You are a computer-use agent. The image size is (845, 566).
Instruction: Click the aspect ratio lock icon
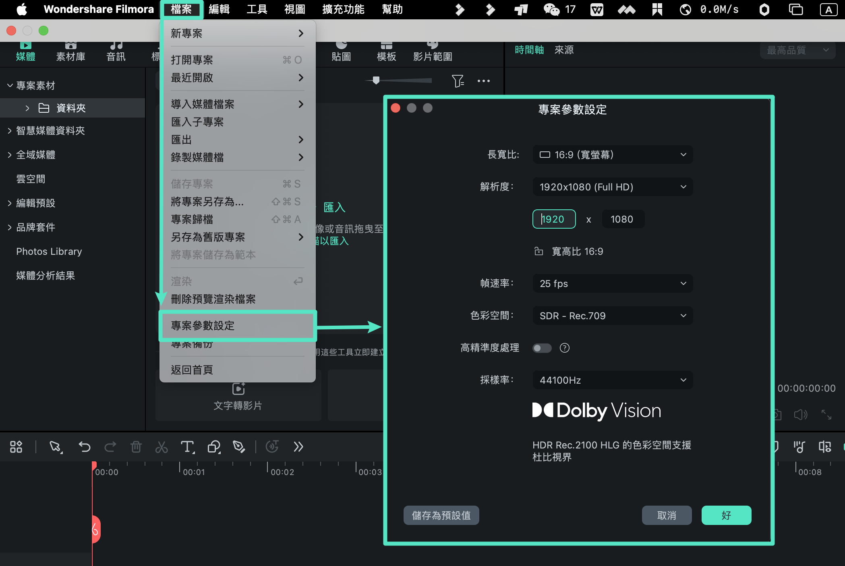[x=538, y=251]
